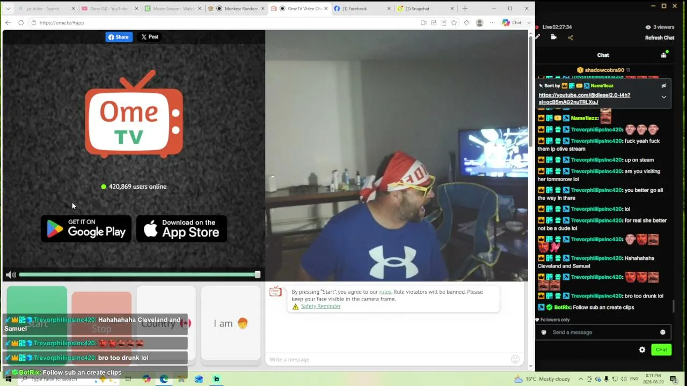The height and width of the screenshot is (386, 687).
Task: Open the browser settings and more menu
Action: coord(492,23)
